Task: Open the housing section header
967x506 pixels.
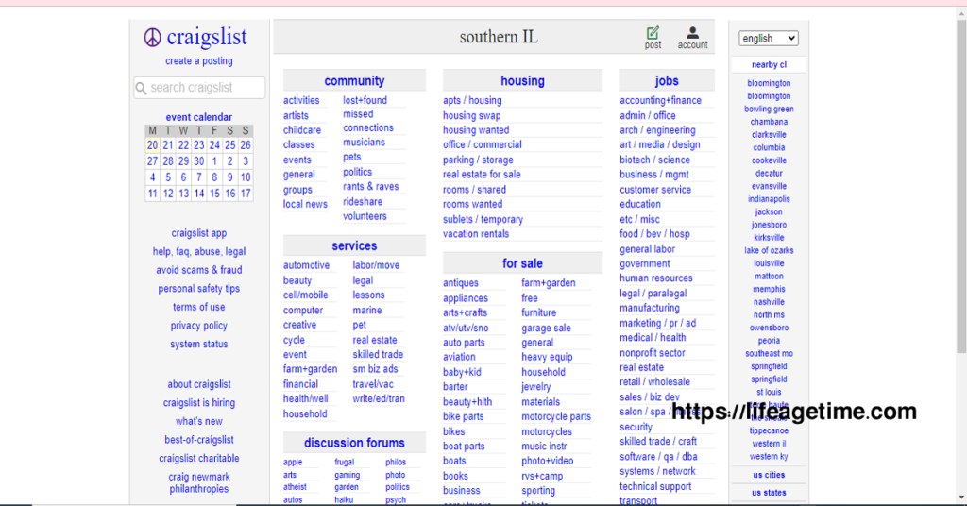Action: tap(522, 81)
